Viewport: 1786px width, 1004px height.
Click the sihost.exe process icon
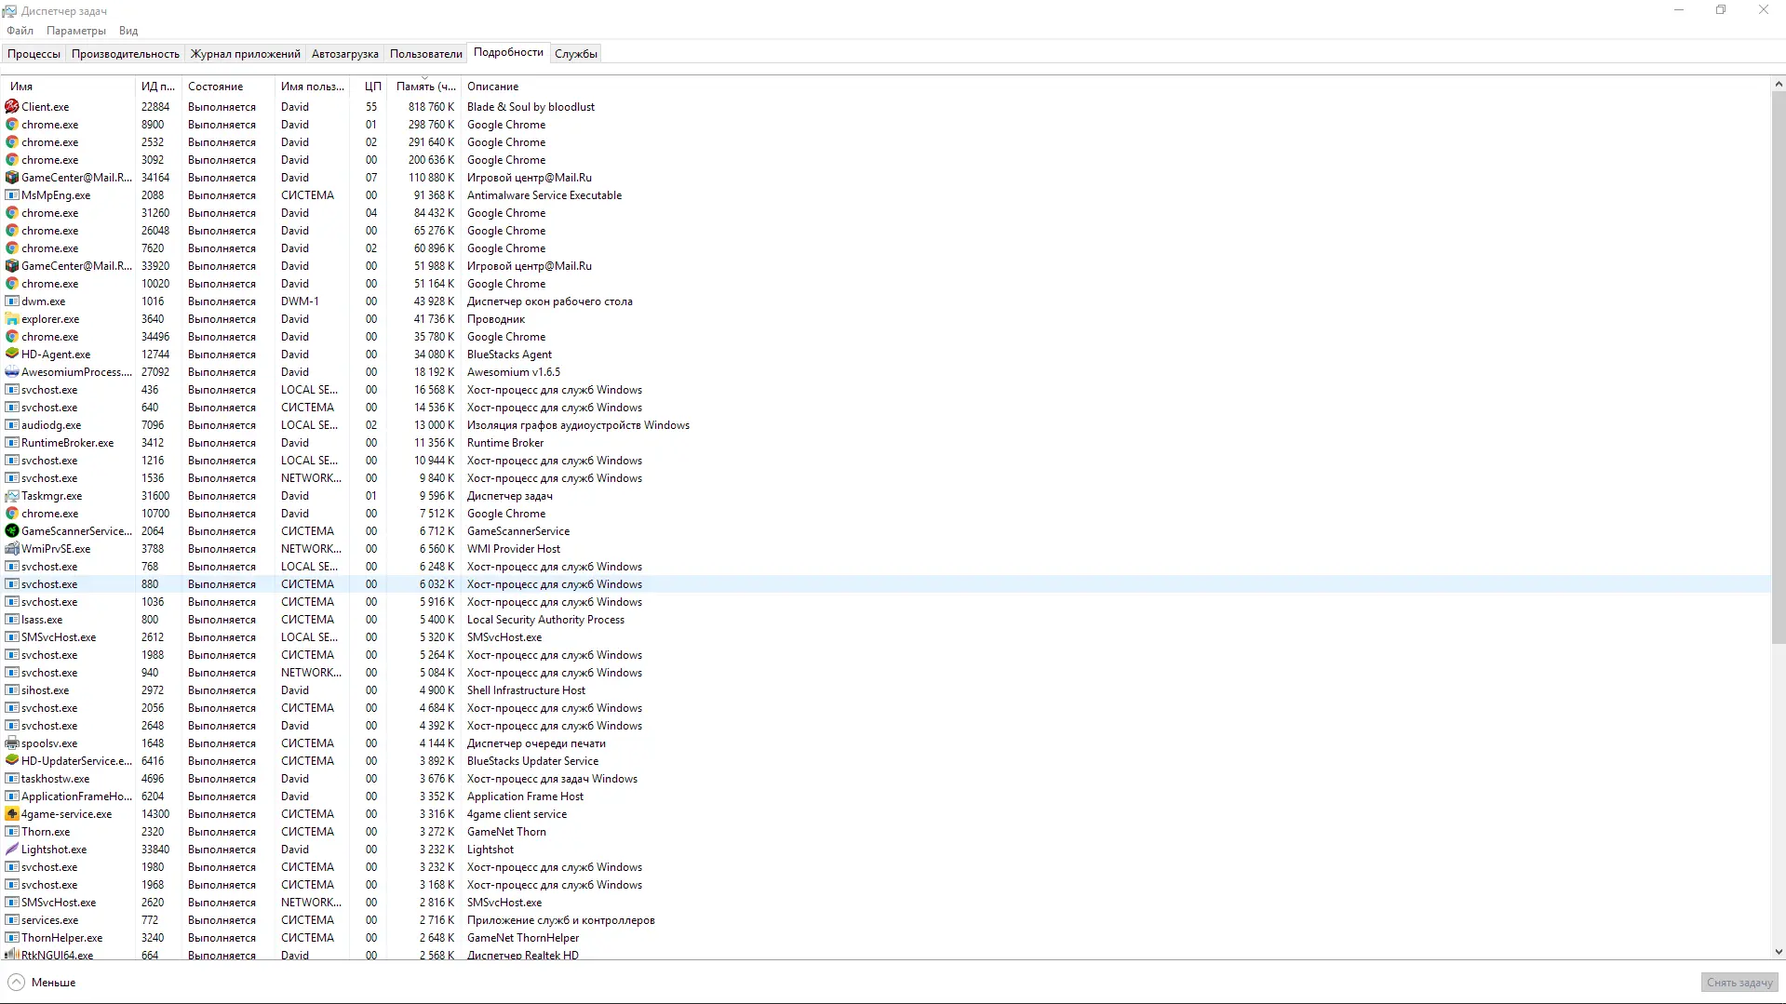[x=12, y=690]
